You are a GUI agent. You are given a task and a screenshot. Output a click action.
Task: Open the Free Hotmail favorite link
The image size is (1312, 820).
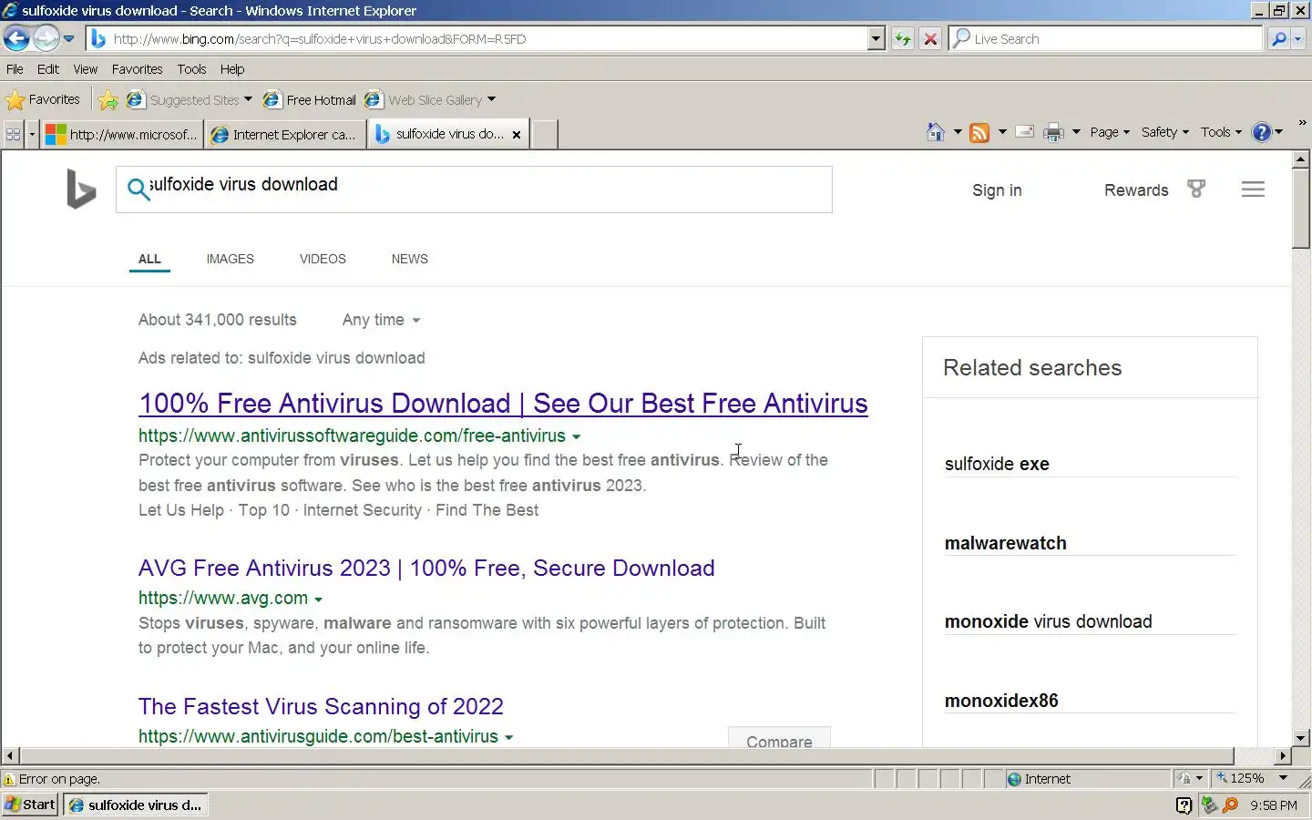[310, 100]
